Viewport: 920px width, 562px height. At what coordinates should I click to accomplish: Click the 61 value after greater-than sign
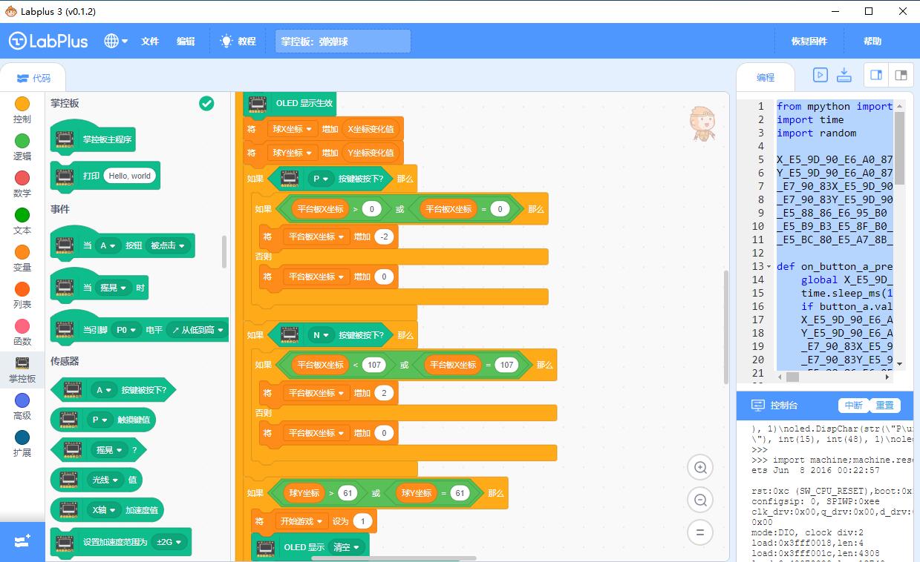pos(348,493)
